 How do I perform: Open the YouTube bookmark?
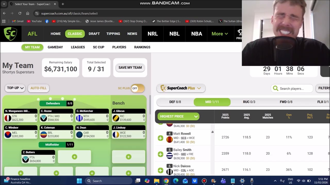point(34,21)
